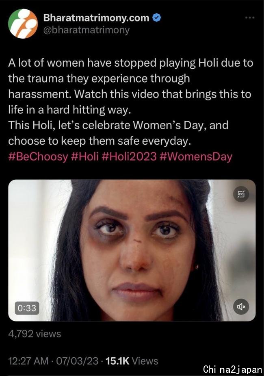Open the 15.1K Views analytics
The image size is (264, 376).
[132, 361]
